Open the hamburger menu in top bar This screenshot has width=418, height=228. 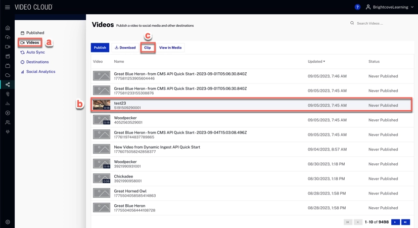[x=7, y=7]
